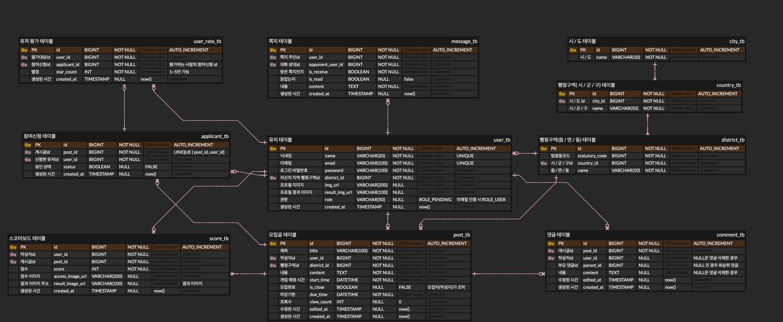Click the PK key icon in post_tb
The image size is (783, 322).
273,244
